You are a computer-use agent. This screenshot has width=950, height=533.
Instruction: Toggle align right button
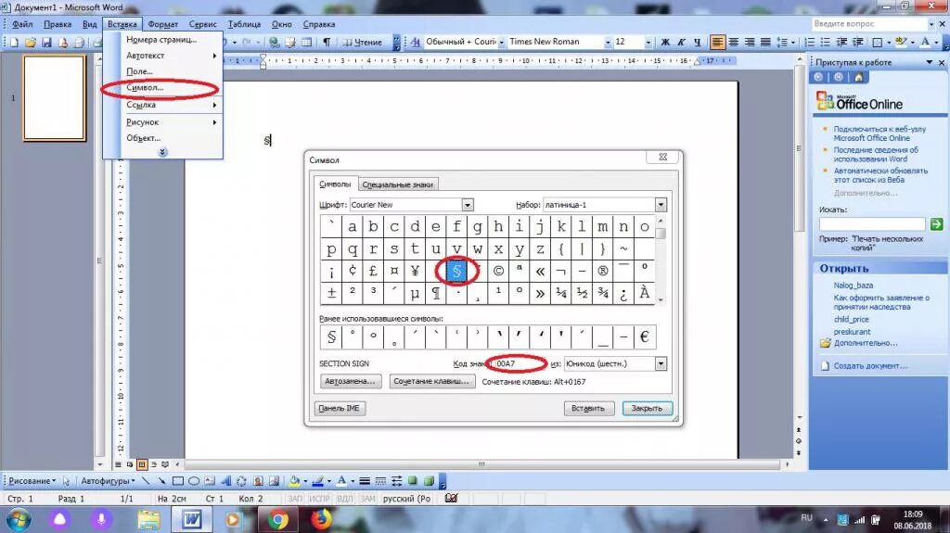[750, 42]
